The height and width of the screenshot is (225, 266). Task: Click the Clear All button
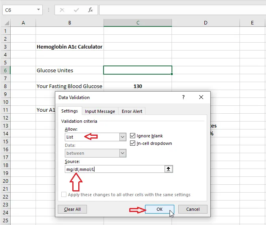[72, 209]
